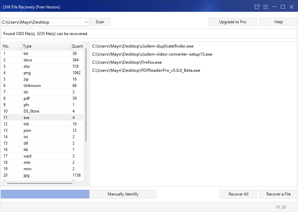Image resolution: width=298 pixels, height=212 pixels.
Task: Click Manually Identify
Action: 123,194
